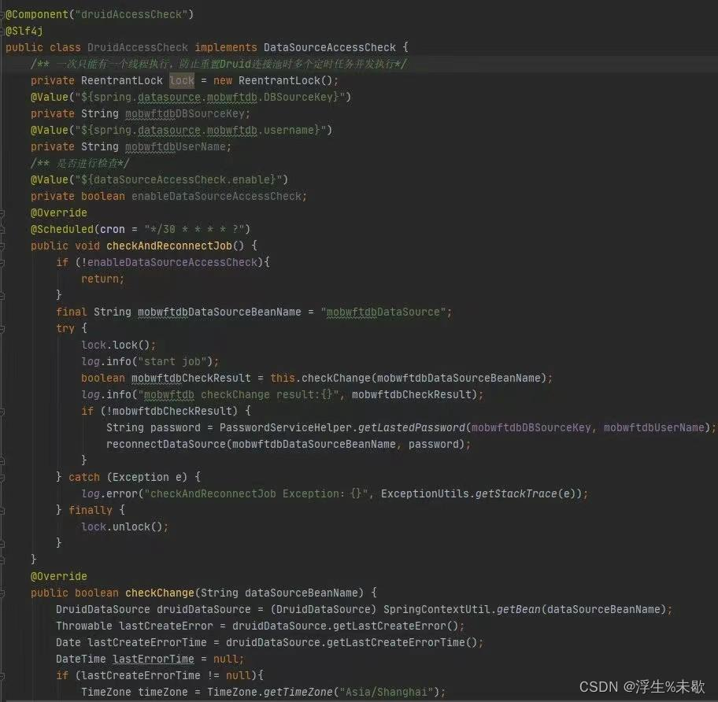Collapse the fold marker beside the finally line

[2, 510]
